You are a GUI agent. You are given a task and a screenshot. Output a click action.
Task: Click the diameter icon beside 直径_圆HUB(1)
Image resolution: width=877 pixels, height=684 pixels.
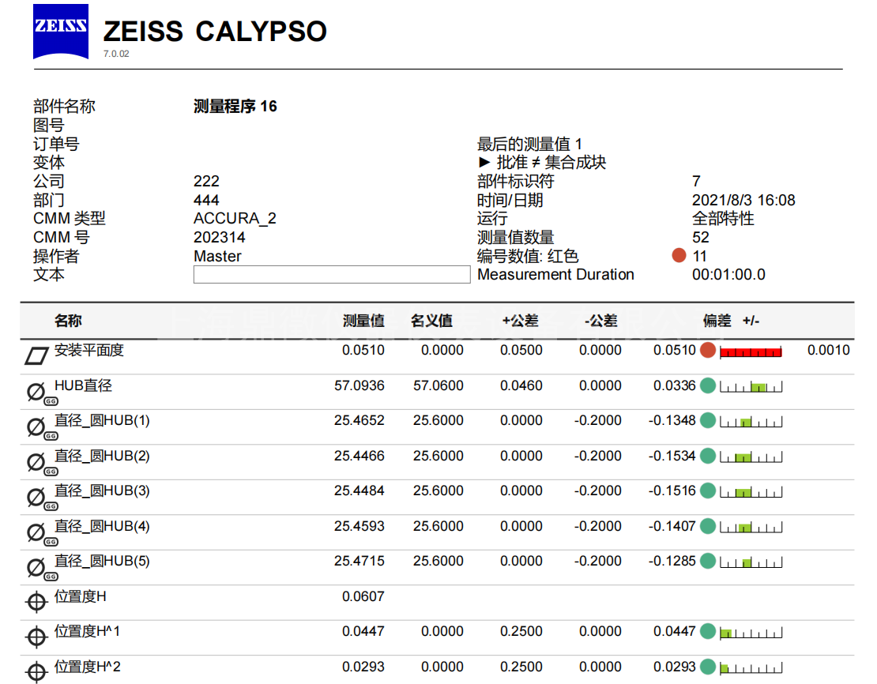coord(36,427)
